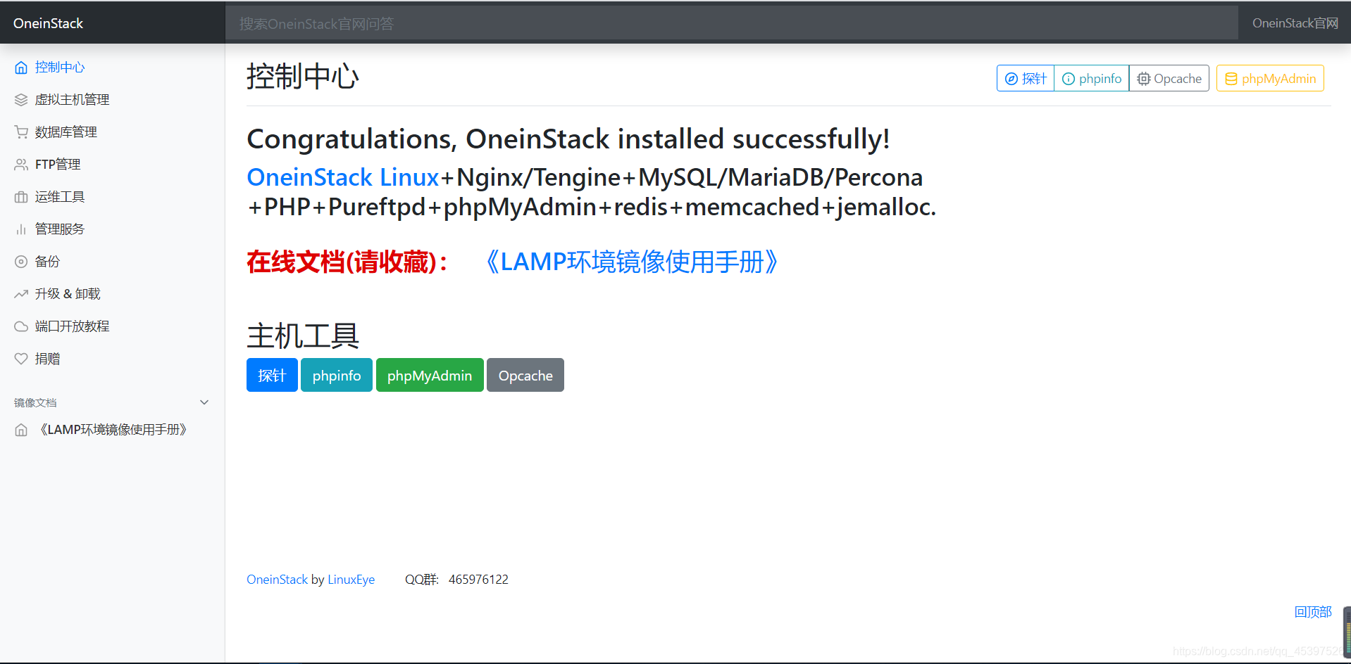This screenshot has height=664, width=1351.
Task: Click the Congratulations installed successfully heading
Action: coord(568,139)
